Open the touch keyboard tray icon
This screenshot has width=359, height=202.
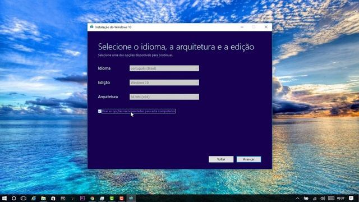click(331, 198)
